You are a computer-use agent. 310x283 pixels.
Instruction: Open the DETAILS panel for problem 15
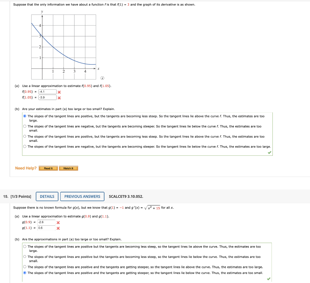[x=47, y=196]
